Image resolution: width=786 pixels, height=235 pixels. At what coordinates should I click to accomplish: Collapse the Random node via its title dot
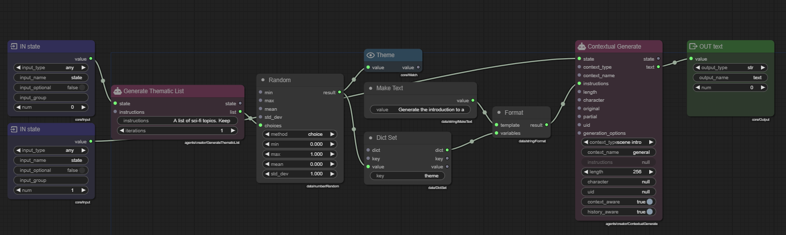[263, 80]
